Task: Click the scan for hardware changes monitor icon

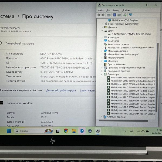Action: point(131,15)
